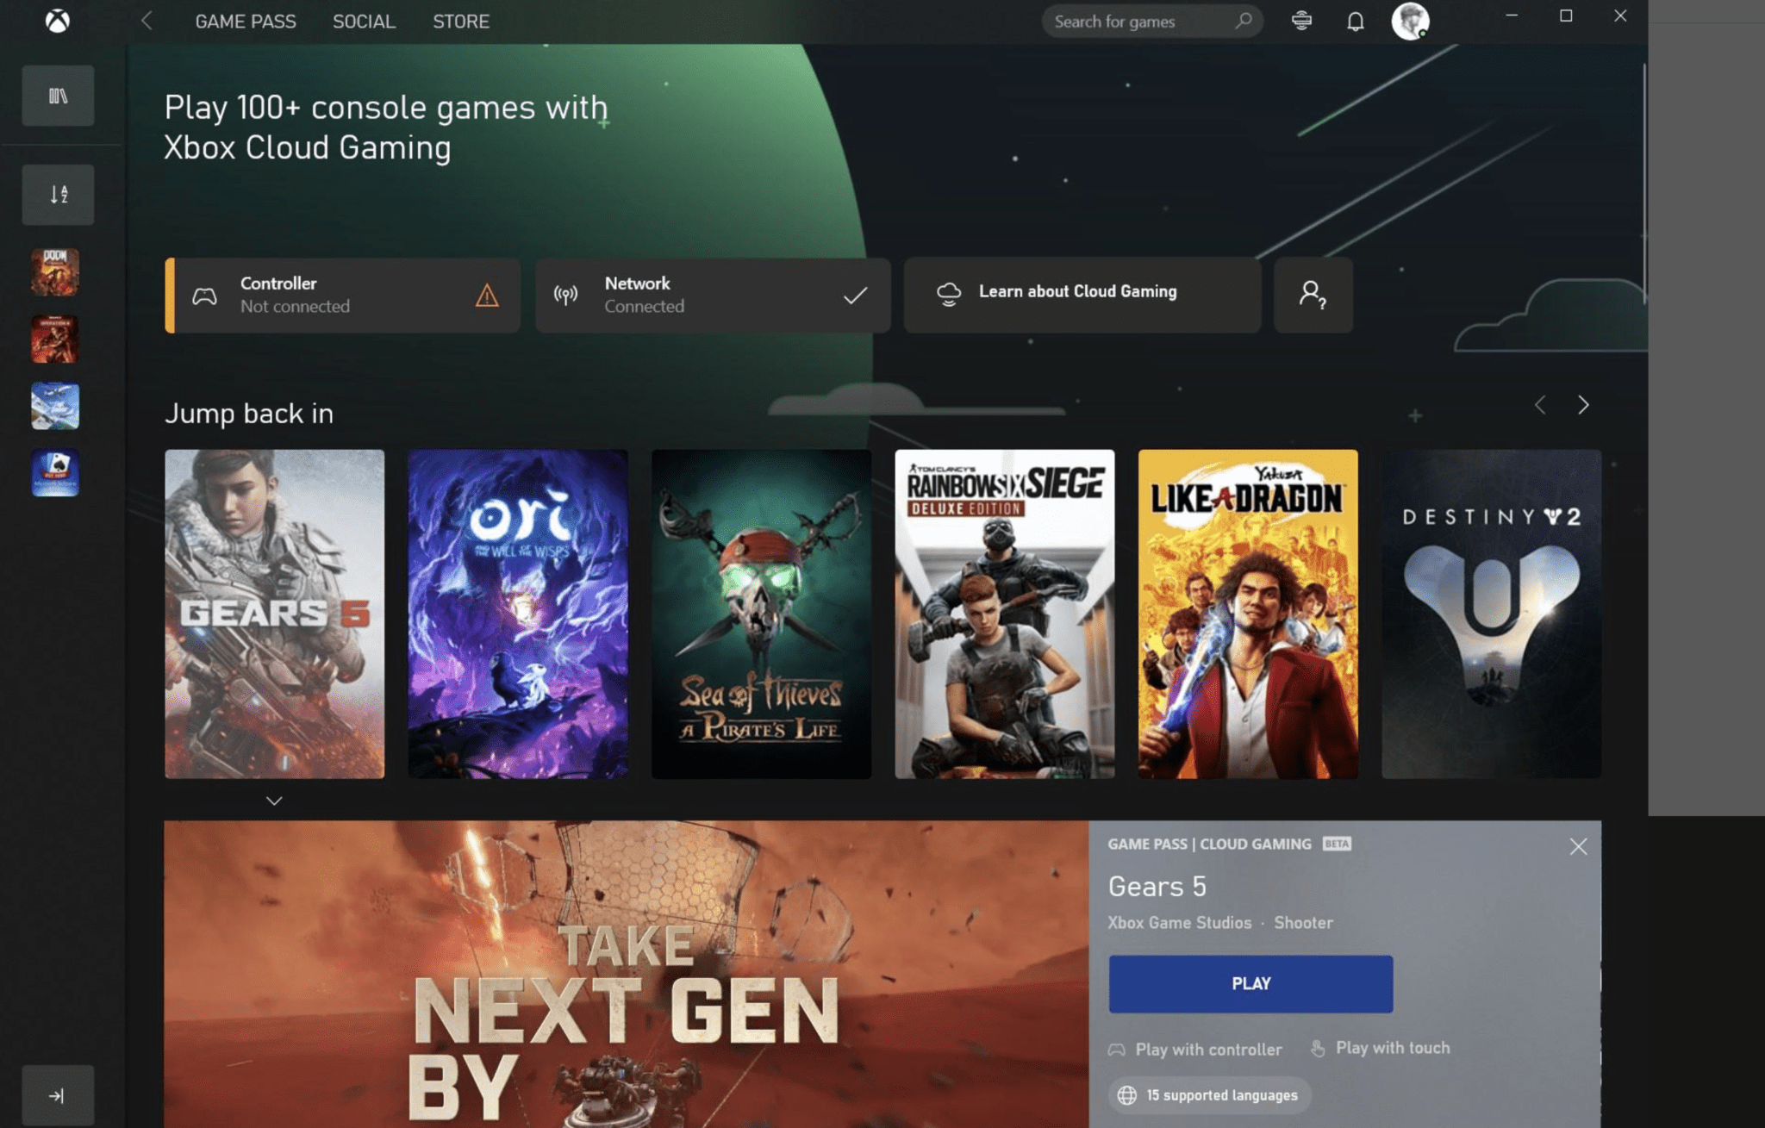
Task: Select the Social menu tab
Action: 364,22
